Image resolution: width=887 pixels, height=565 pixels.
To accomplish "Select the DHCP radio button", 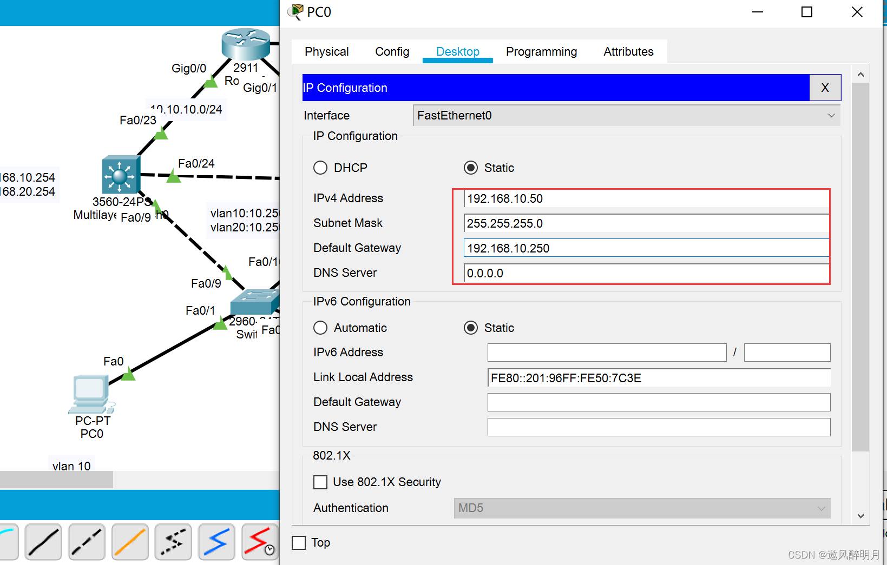I will pos(320,168).
